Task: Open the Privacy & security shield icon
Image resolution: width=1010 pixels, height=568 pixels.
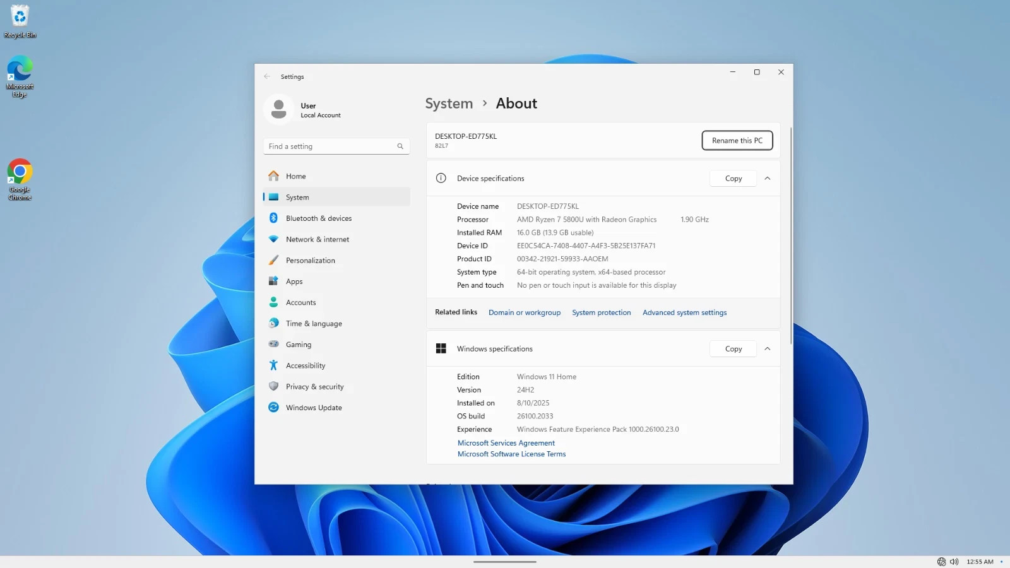Action: point(273,387)
